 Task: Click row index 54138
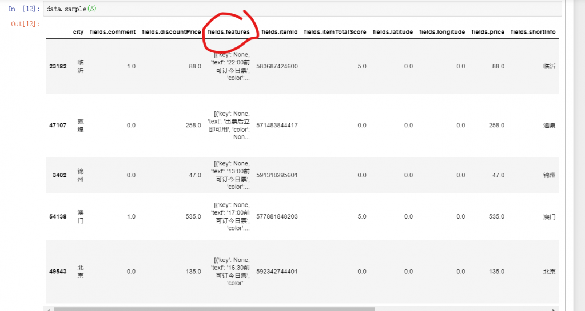point(58,217)
